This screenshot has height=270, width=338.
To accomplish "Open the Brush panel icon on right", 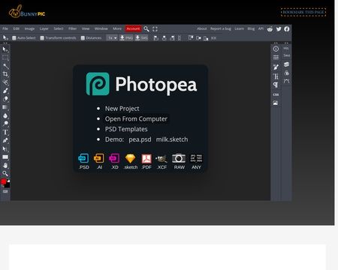I will pyautogui.click(x=276, y=67).
